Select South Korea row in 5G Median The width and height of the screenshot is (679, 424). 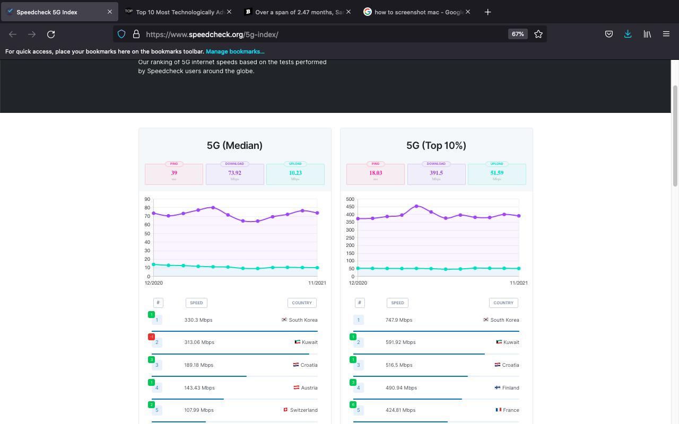234,320
